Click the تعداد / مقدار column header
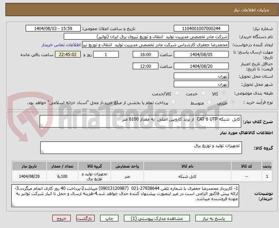Screen dimensions: 279x228 coord(62,166)
